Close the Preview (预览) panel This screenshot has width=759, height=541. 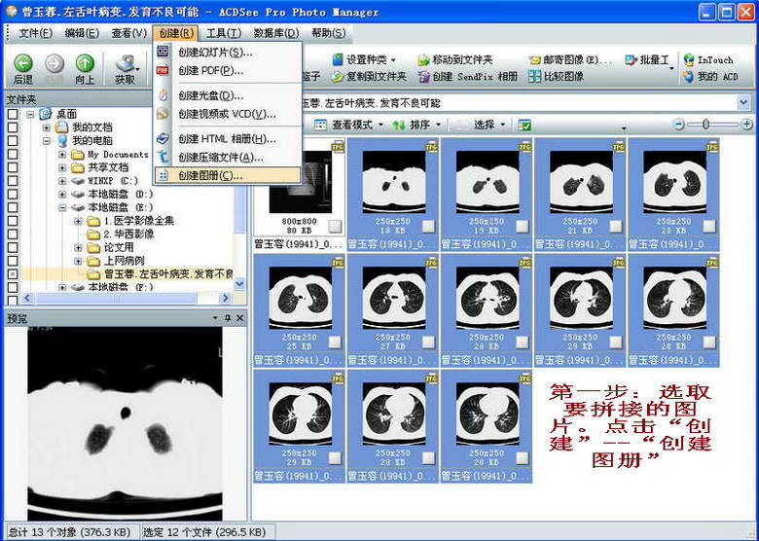coord(239,318)
